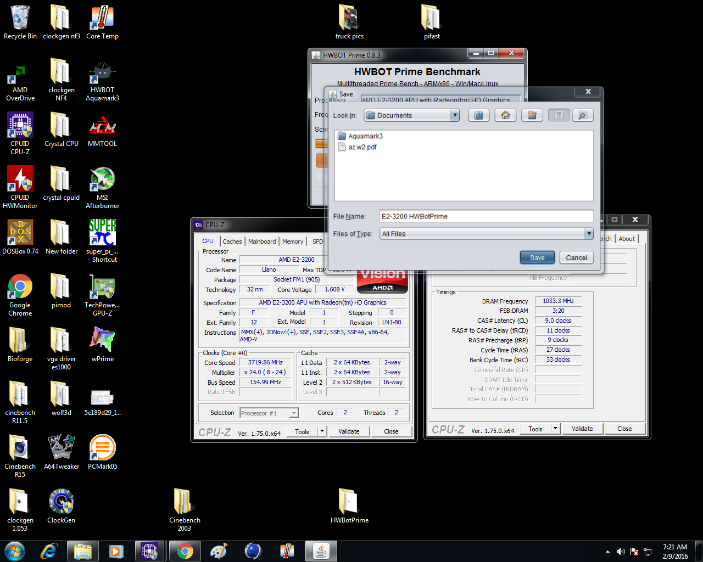Open the MSI Afterburner shortcut
Image resolution: width=703 pixels, height=562 pixels.
[102, 187]
